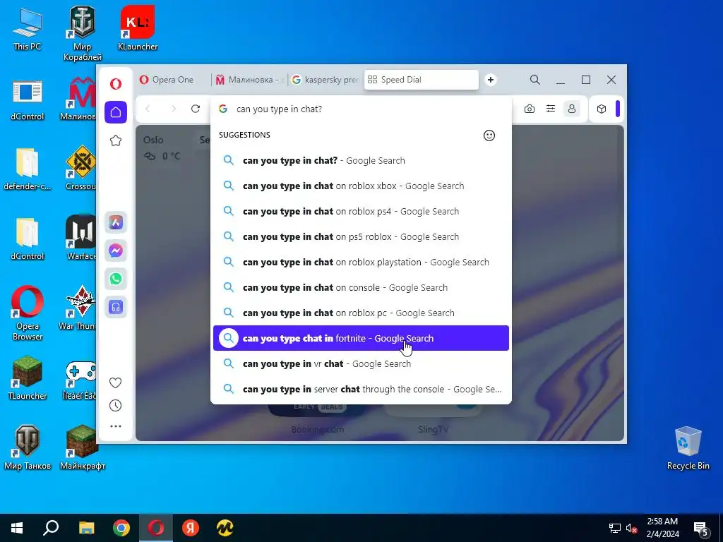The height and width of the screenshot is (542, 723).
Task: Launch Aria AI from the Opera sidebar
Action: (116, 222)
